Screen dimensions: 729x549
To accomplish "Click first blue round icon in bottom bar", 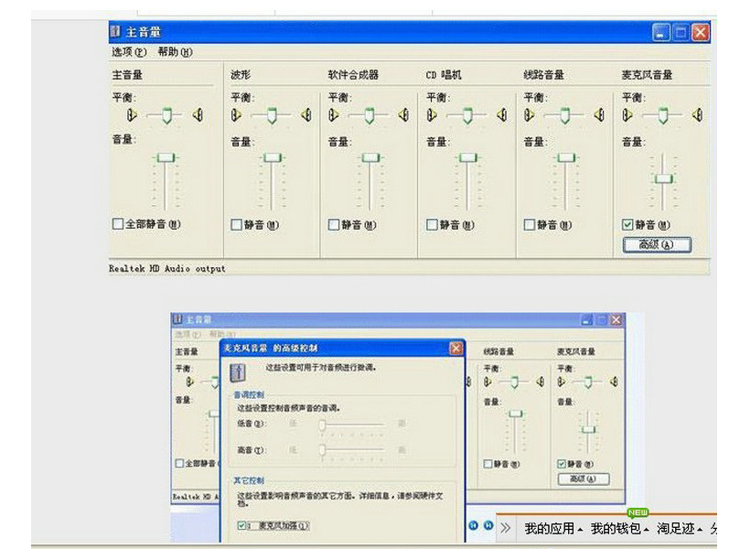I will [x=473, y=525].
